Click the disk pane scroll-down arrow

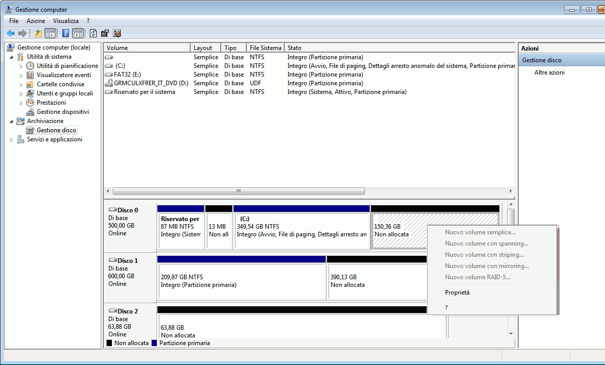pyautogui.click(x=511, y=334)
